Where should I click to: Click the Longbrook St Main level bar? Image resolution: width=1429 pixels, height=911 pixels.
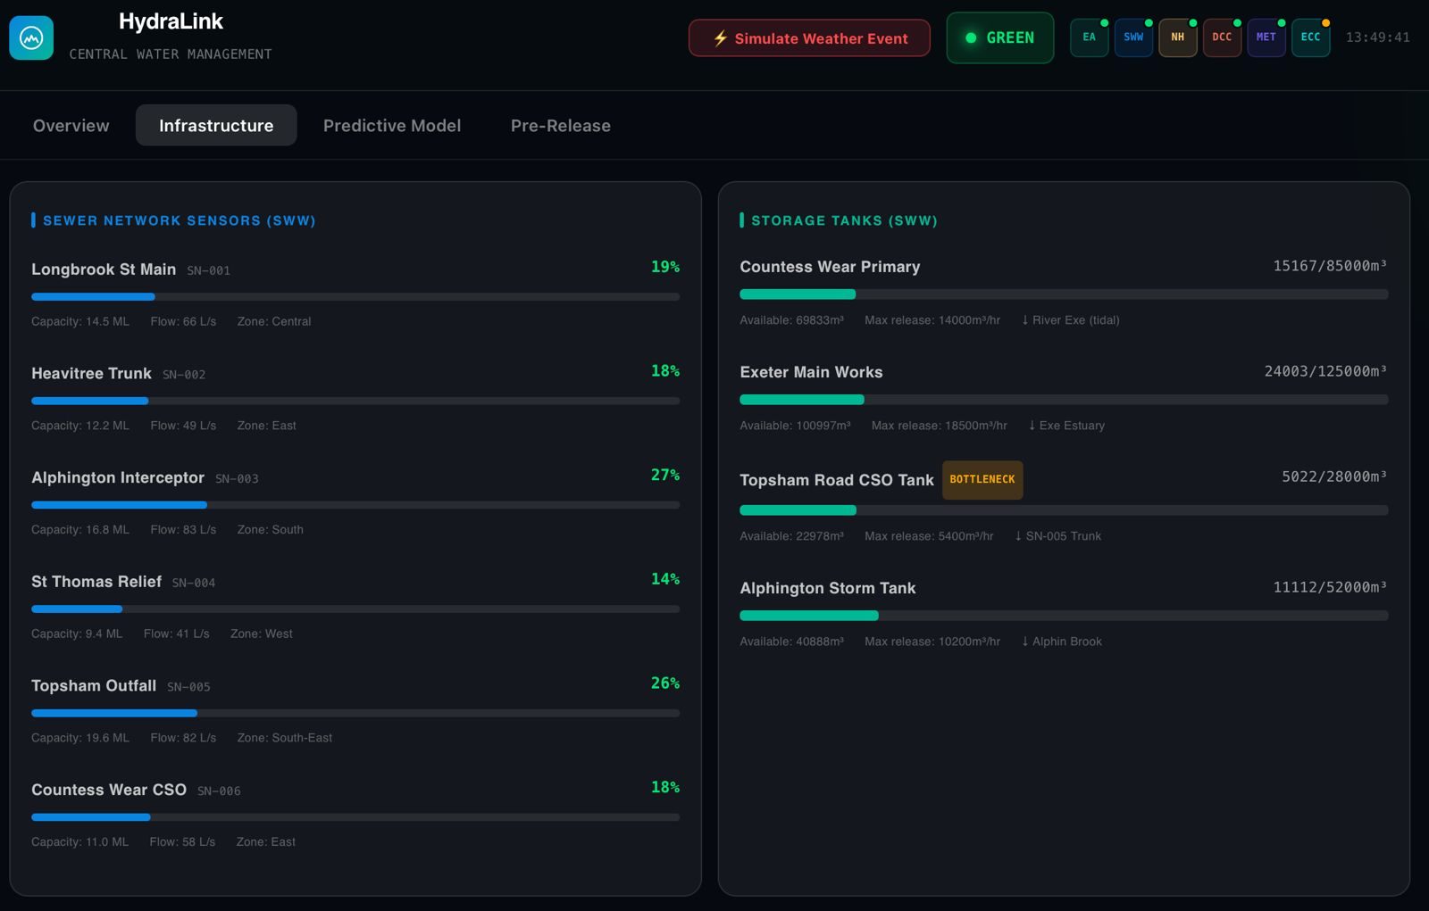[x=355, y=296]
